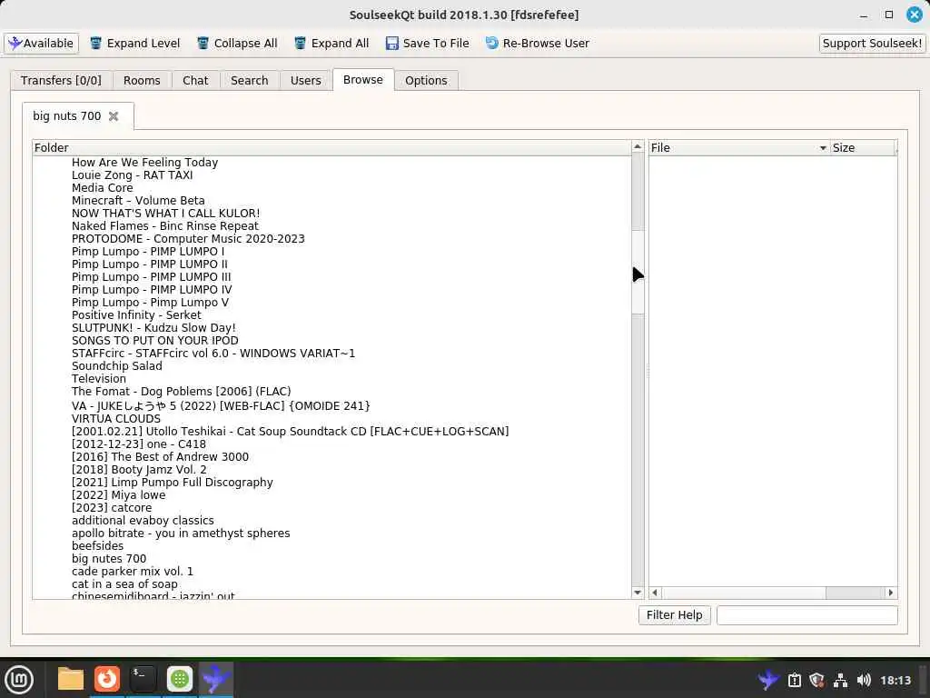Select the VIRTUA CLOUDS folder
Image resolution: width=930 pixels, height=698 pixels.
click(x=116, y=418)
